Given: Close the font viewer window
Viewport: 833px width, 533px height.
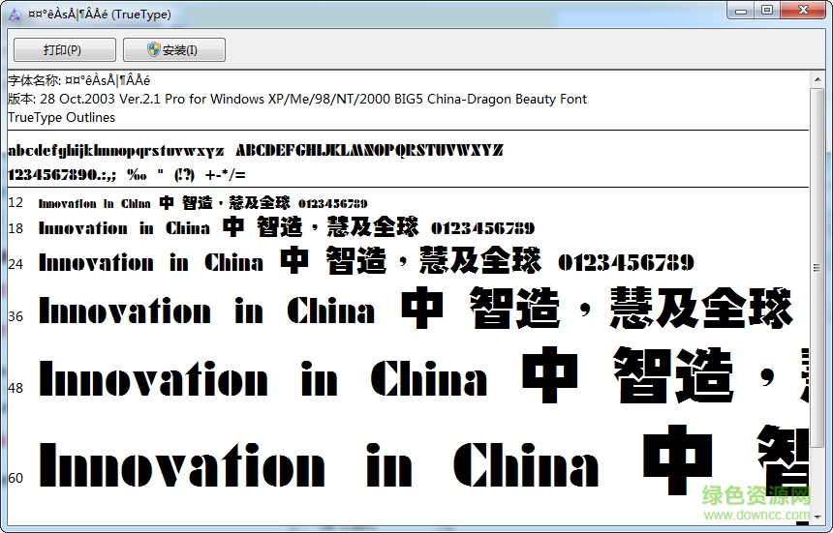Looking at the screenshot, I should pyautogui.click(x=804, y=10).
